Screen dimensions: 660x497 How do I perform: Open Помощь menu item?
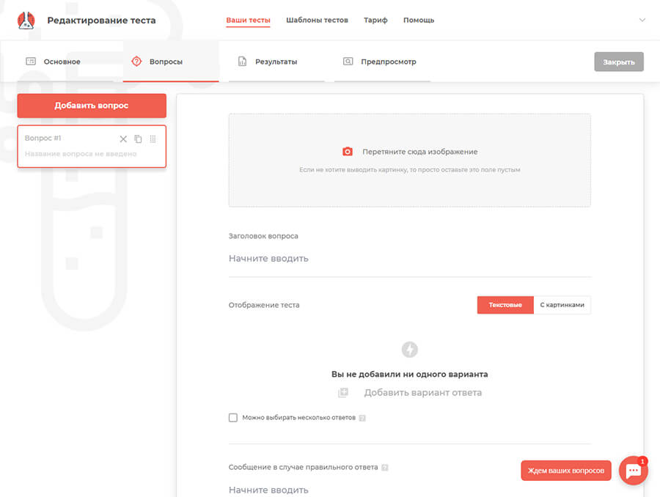[419, 21]
